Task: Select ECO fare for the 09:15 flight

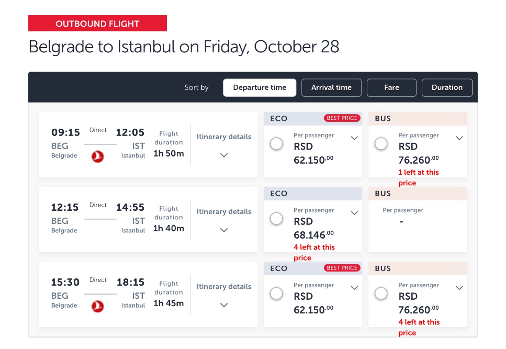Action: pyautogui.click(x=276, y=144)
